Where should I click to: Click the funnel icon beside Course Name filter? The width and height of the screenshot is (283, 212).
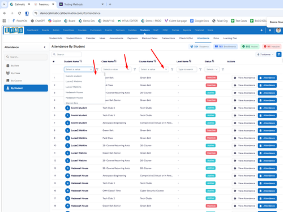[x=172, y=69]
